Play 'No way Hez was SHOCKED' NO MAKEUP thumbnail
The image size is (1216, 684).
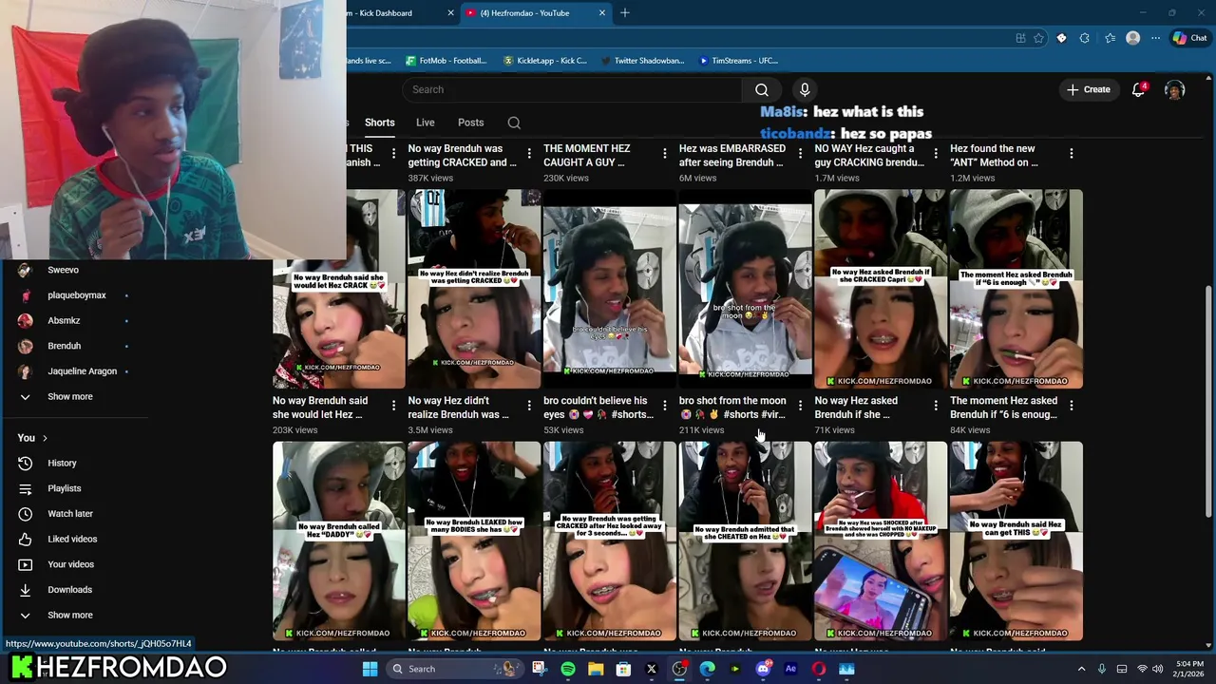coord(881,541)
